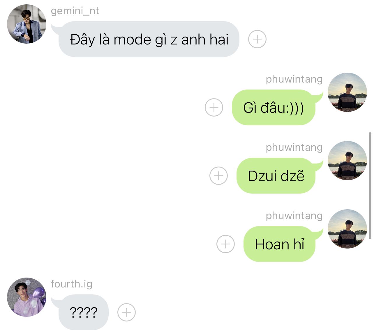Select the green "Dzui dzẽ" message bubble
Viewport: 374px width, 336px height.
pyautogui.click(x=276, y=176)
